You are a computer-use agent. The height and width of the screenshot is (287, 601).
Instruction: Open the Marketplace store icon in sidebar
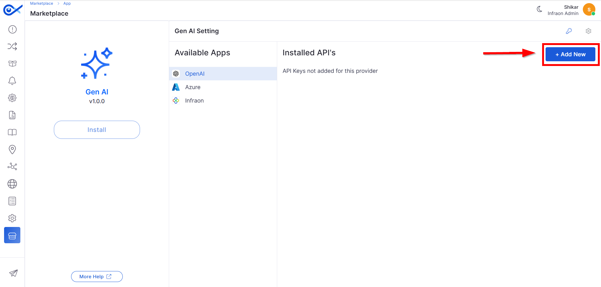(x=12, y=235)
